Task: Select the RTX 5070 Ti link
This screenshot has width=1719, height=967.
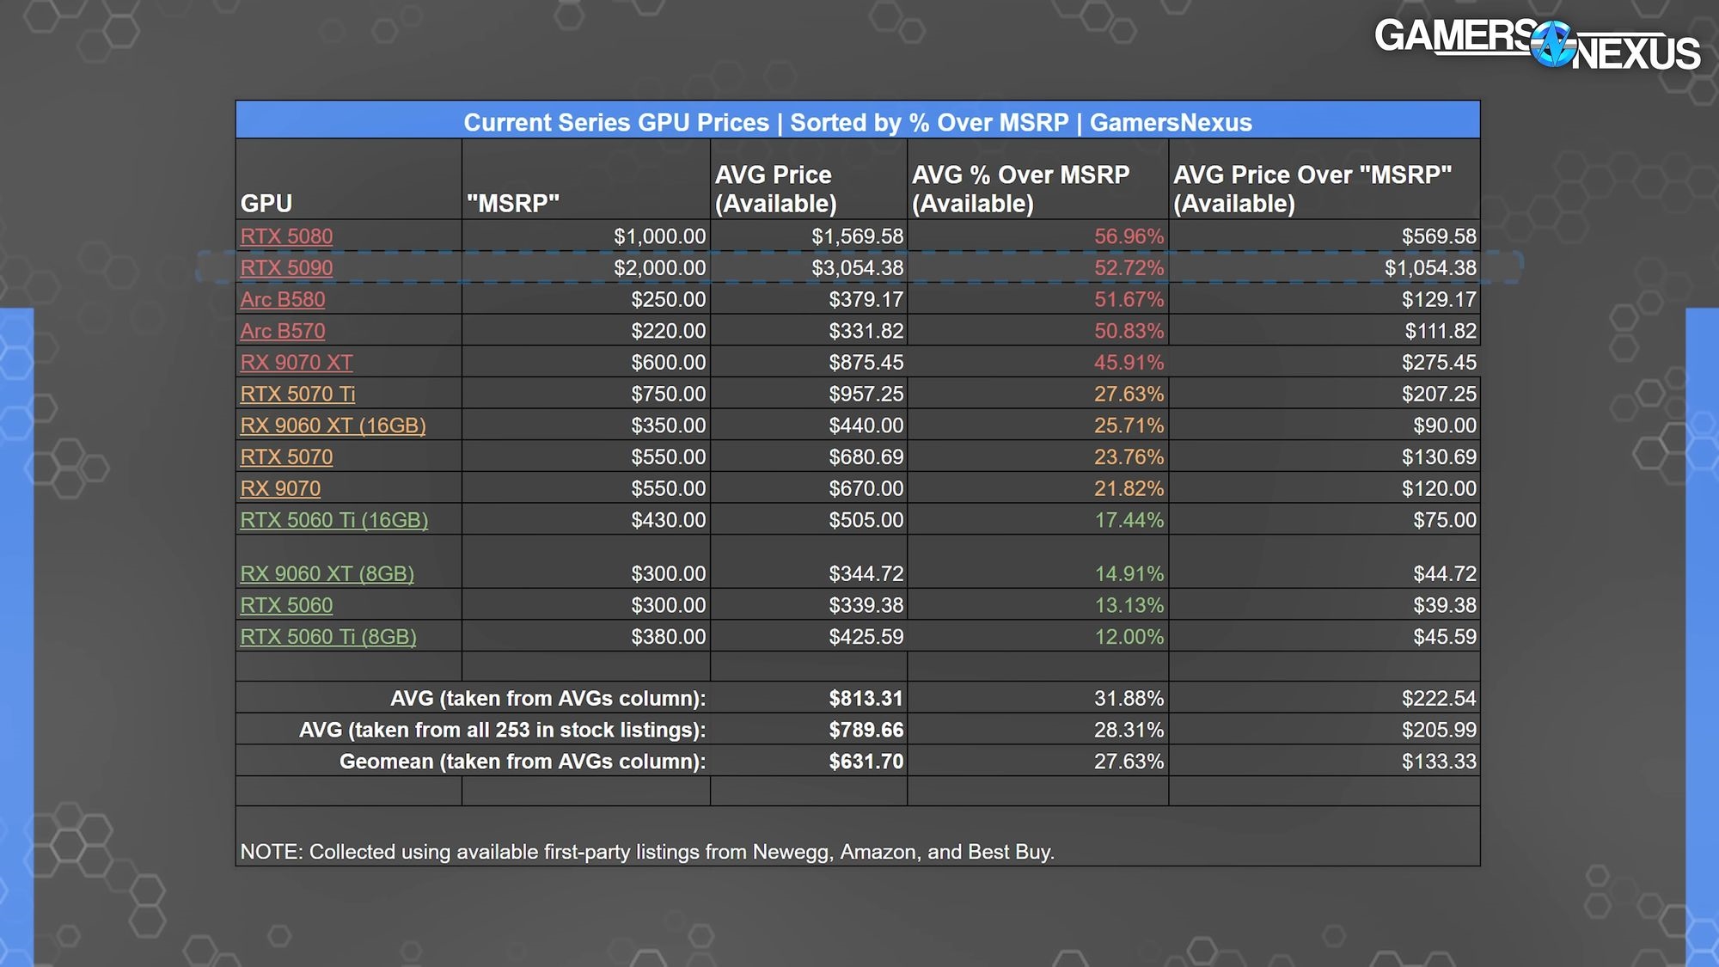Action: pyautogui.click(x=297, y=395)
